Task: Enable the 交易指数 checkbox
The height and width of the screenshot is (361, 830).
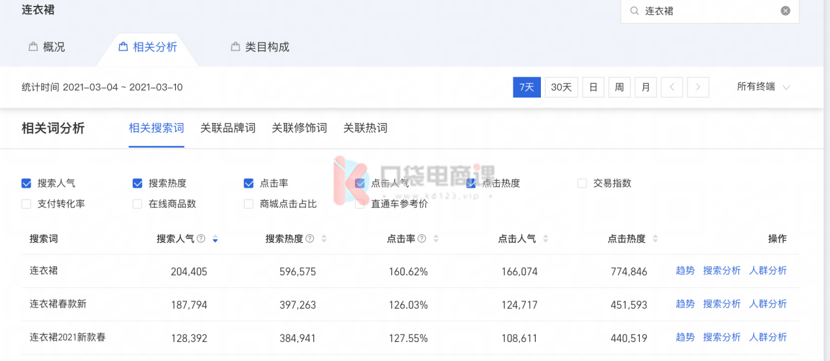Action: (x=582, y=183)
